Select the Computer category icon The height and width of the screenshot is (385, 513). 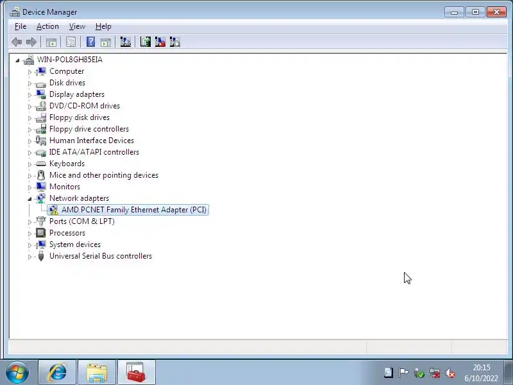click(x=41, y=71)
